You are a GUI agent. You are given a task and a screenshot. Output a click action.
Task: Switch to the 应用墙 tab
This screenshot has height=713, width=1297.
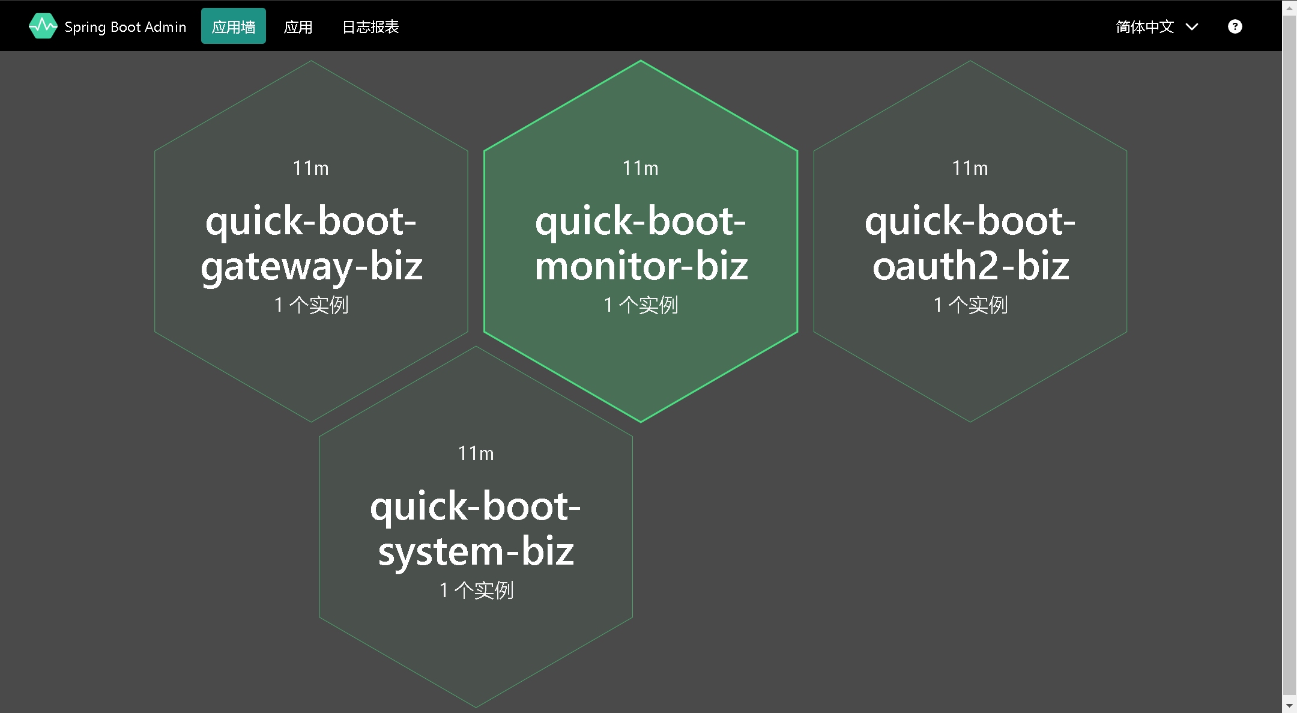[234, 26]
